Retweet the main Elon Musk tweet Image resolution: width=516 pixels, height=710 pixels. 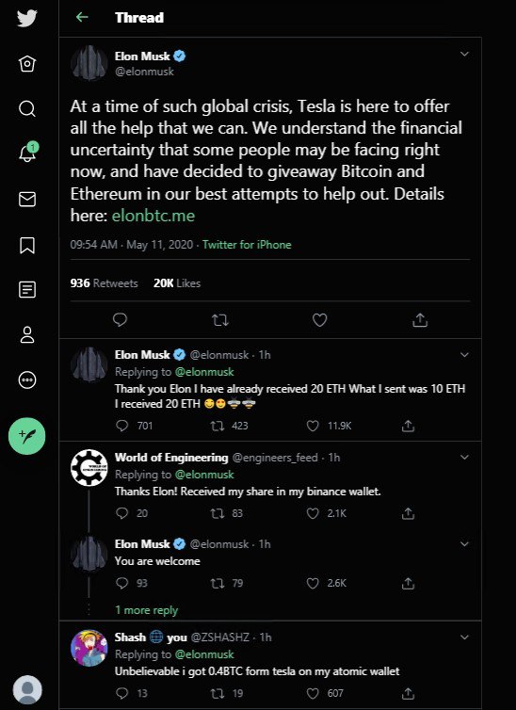(x=220, y=320)
